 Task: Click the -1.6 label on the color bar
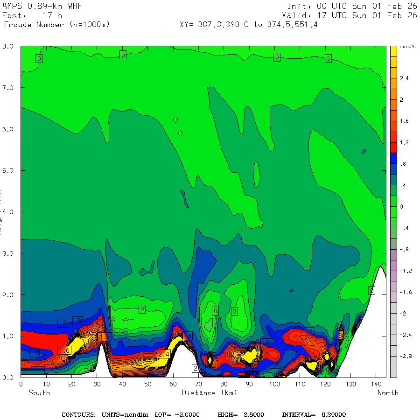point(406,292)
